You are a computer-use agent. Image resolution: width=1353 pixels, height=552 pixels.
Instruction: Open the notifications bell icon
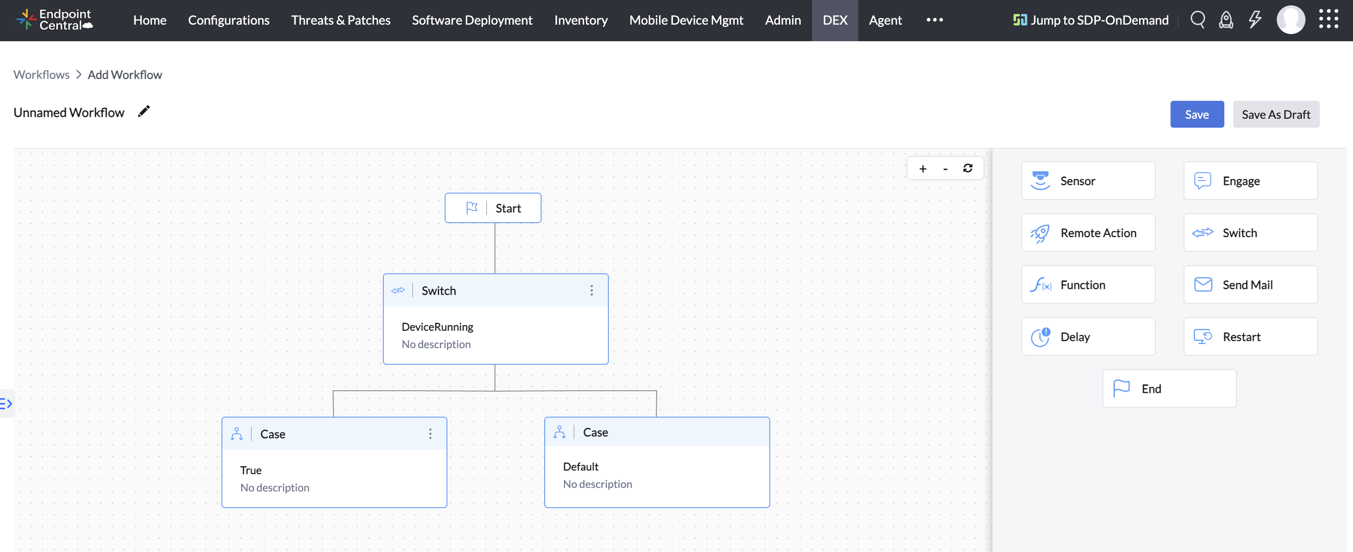1226,19
